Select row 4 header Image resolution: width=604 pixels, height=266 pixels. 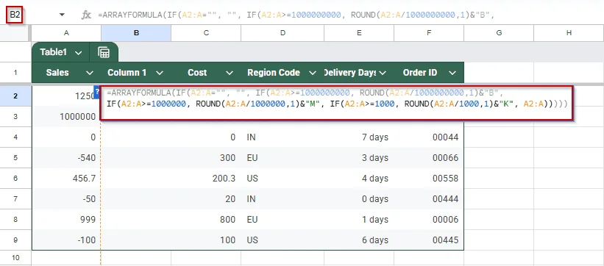click(15, 137)
